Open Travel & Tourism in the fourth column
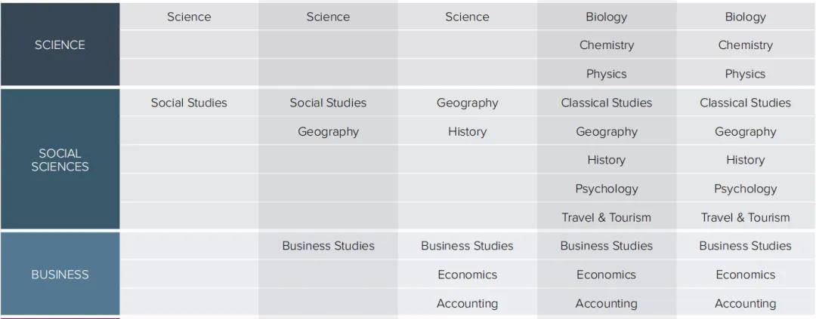 pyautogui.click(x=606, y=217)
